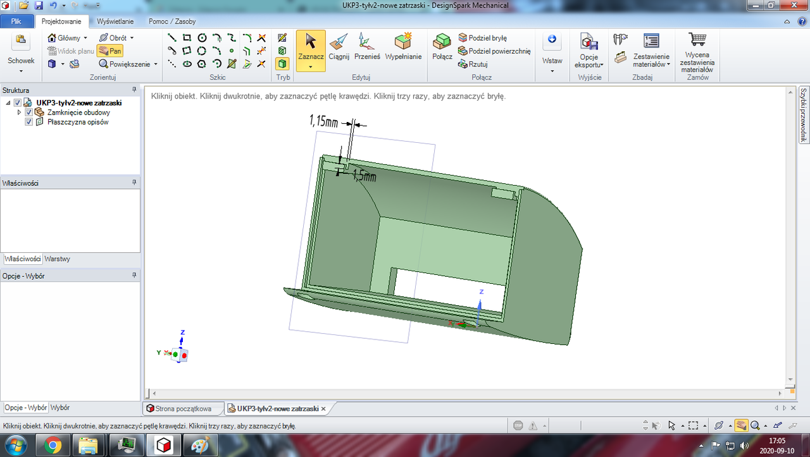Open Wycena zestawienia materiałów cart
Viewport: 810px width, 457px height.
click(697, 52)
